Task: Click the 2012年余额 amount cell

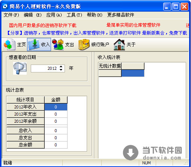Action: 56,121
